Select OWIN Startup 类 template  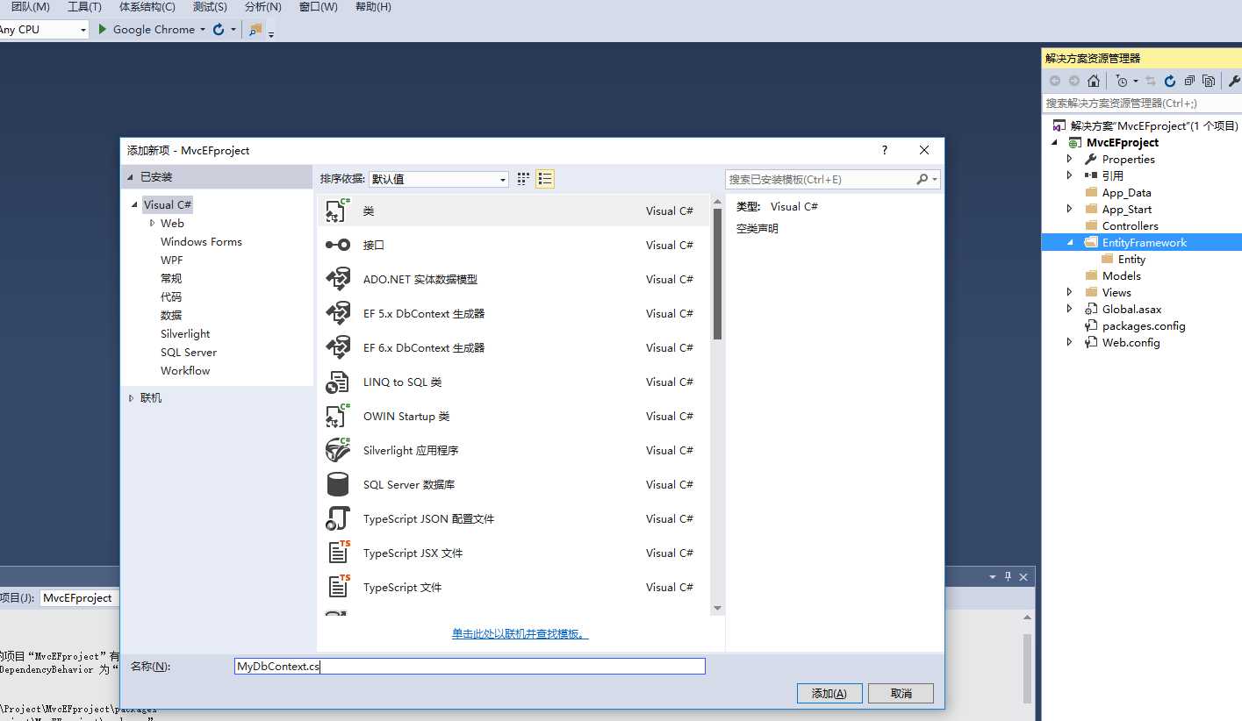(x=513, y=416)
